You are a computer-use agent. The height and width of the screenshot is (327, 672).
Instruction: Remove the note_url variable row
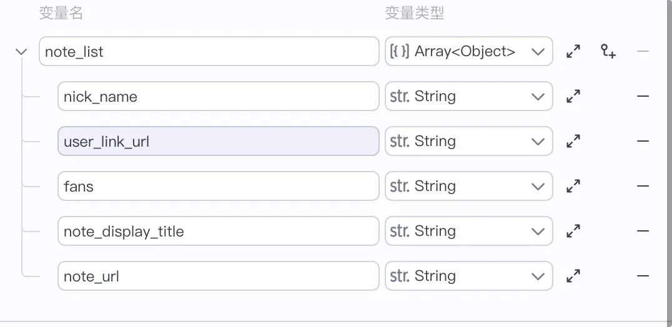[643, 276]
